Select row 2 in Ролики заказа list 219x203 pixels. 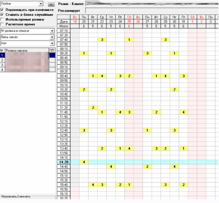pos(28,60)
